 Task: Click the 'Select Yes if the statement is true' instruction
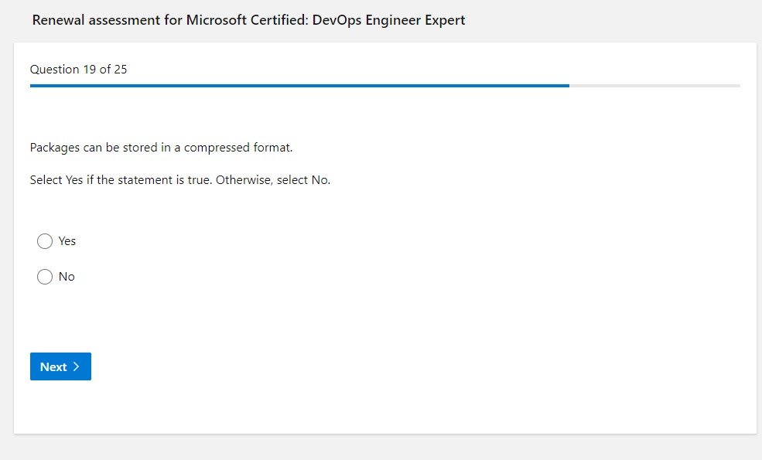click(x=179, y=180)
